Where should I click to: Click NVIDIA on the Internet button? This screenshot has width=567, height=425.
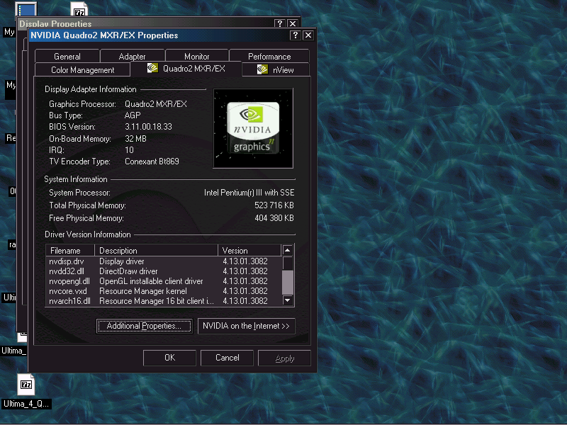[x=246, y=326]
